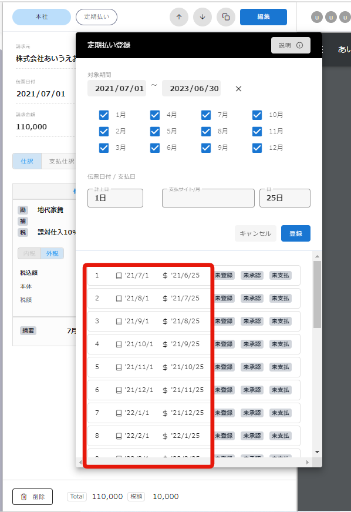Viewport: 351px width, 512px height.
Task: Toggle the 5月 checkbox
Action: coord(155,131)
